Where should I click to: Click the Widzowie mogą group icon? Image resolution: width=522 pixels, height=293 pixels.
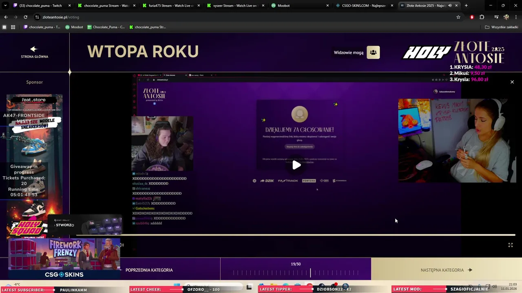point(373,52)
